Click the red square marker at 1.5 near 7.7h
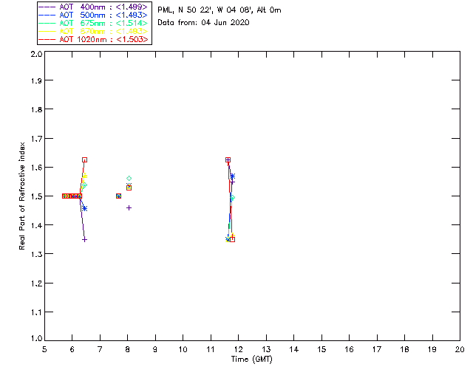This screenshot has width=473, height=378. [x=118, y=196]
